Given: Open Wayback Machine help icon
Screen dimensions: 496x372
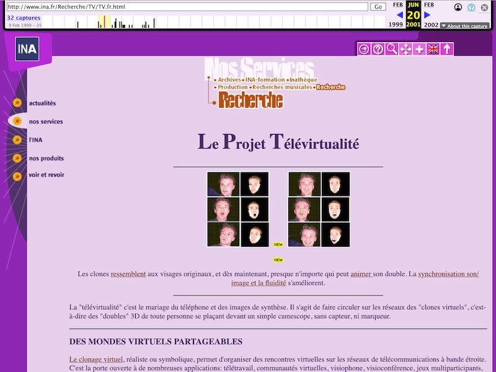Looking at the screenshot, I should tap(471, 7).
